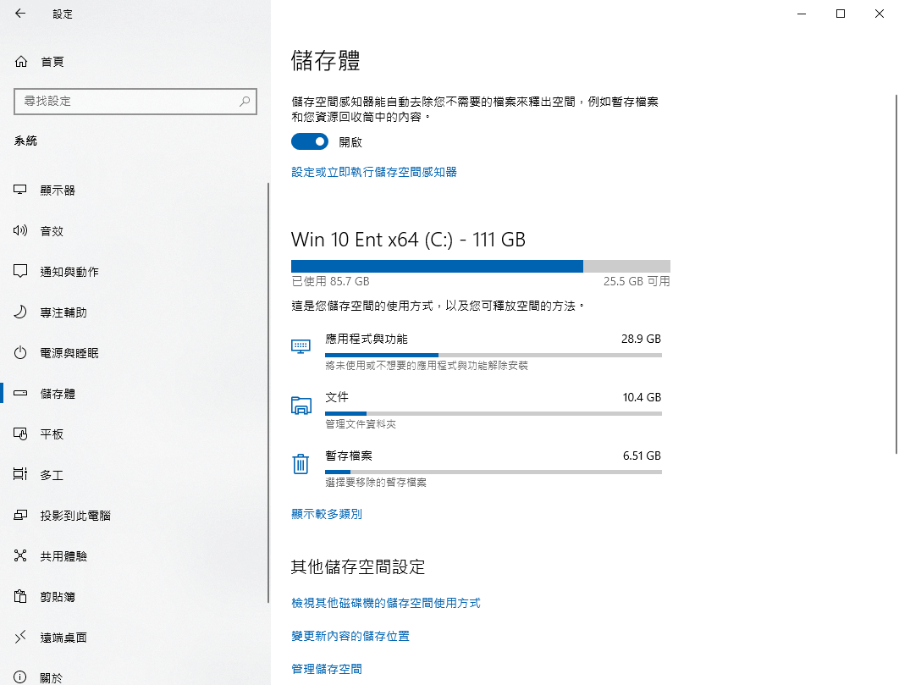Click the 暫存檔案 trash can icon
Image resolution: width=899 pixels, height=685 pixels.
(301, 463)
